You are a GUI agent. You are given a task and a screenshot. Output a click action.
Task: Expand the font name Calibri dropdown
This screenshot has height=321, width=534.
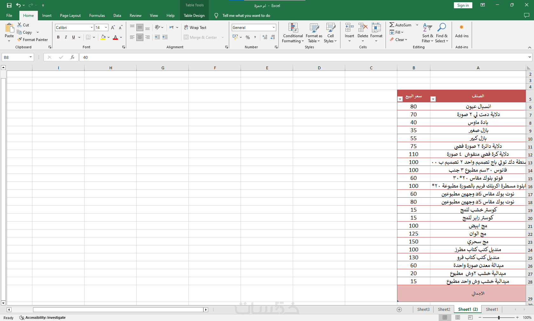click(x=92, y=28)
